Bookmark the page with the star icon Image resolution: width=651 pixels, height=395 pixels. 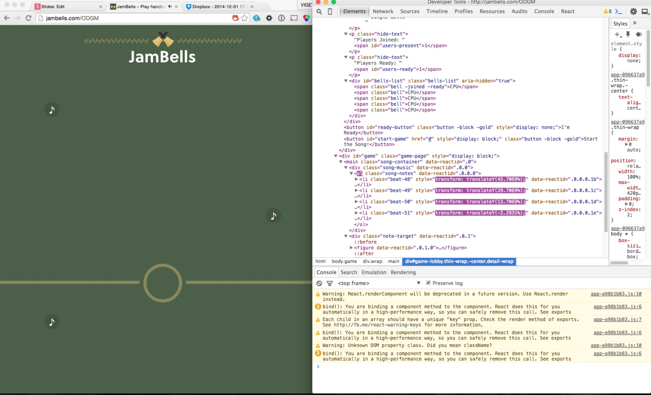[244, 18]
